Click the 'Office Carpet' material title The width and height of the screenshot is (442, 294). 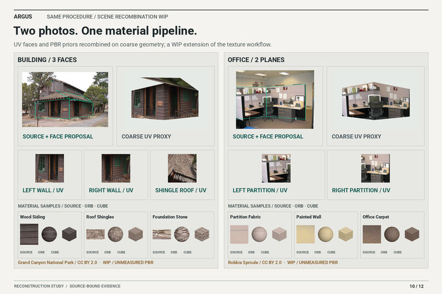pos(376,217)
